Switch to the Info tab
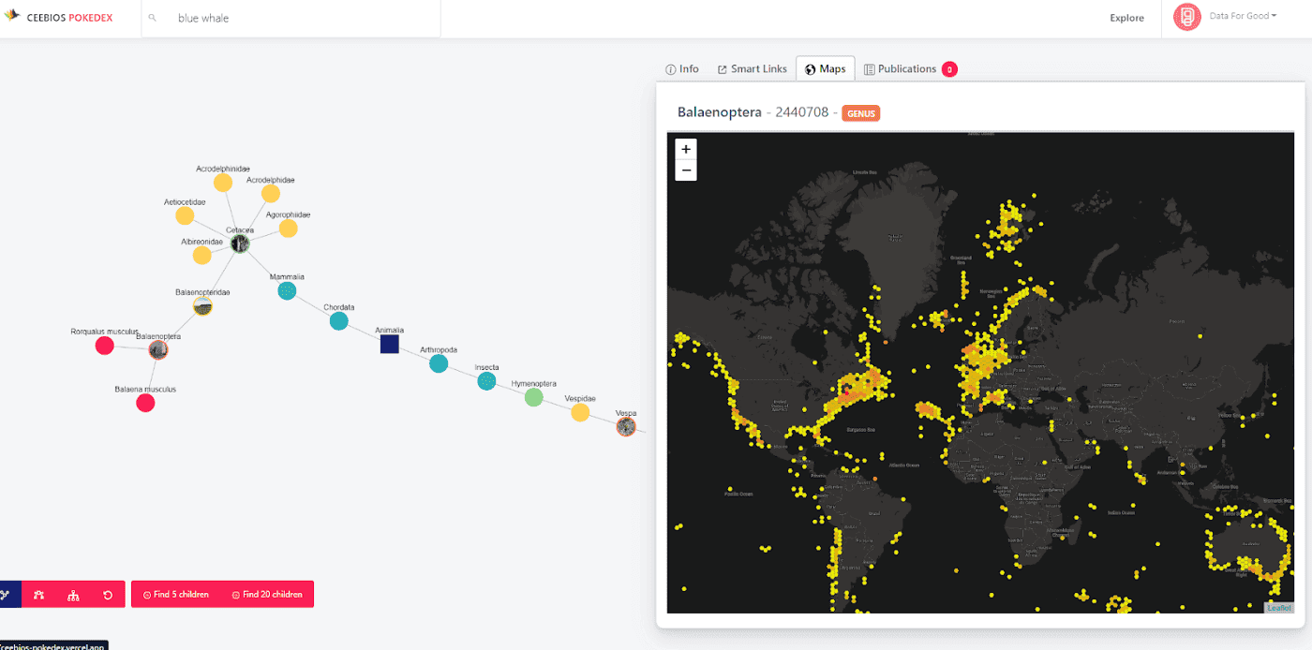Screen dimensions: 1312x650 point(682,68)
